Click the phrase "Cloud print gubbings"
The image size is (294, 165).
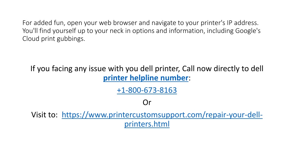coord(53,39)
